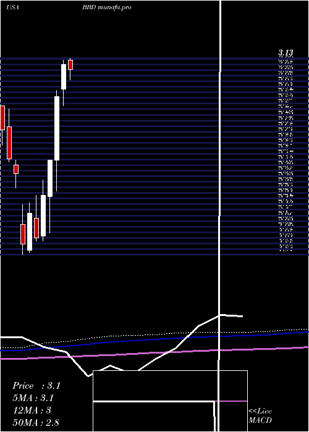Click the 3.13 top price label
Screen dimensions: 309x432
286,52
